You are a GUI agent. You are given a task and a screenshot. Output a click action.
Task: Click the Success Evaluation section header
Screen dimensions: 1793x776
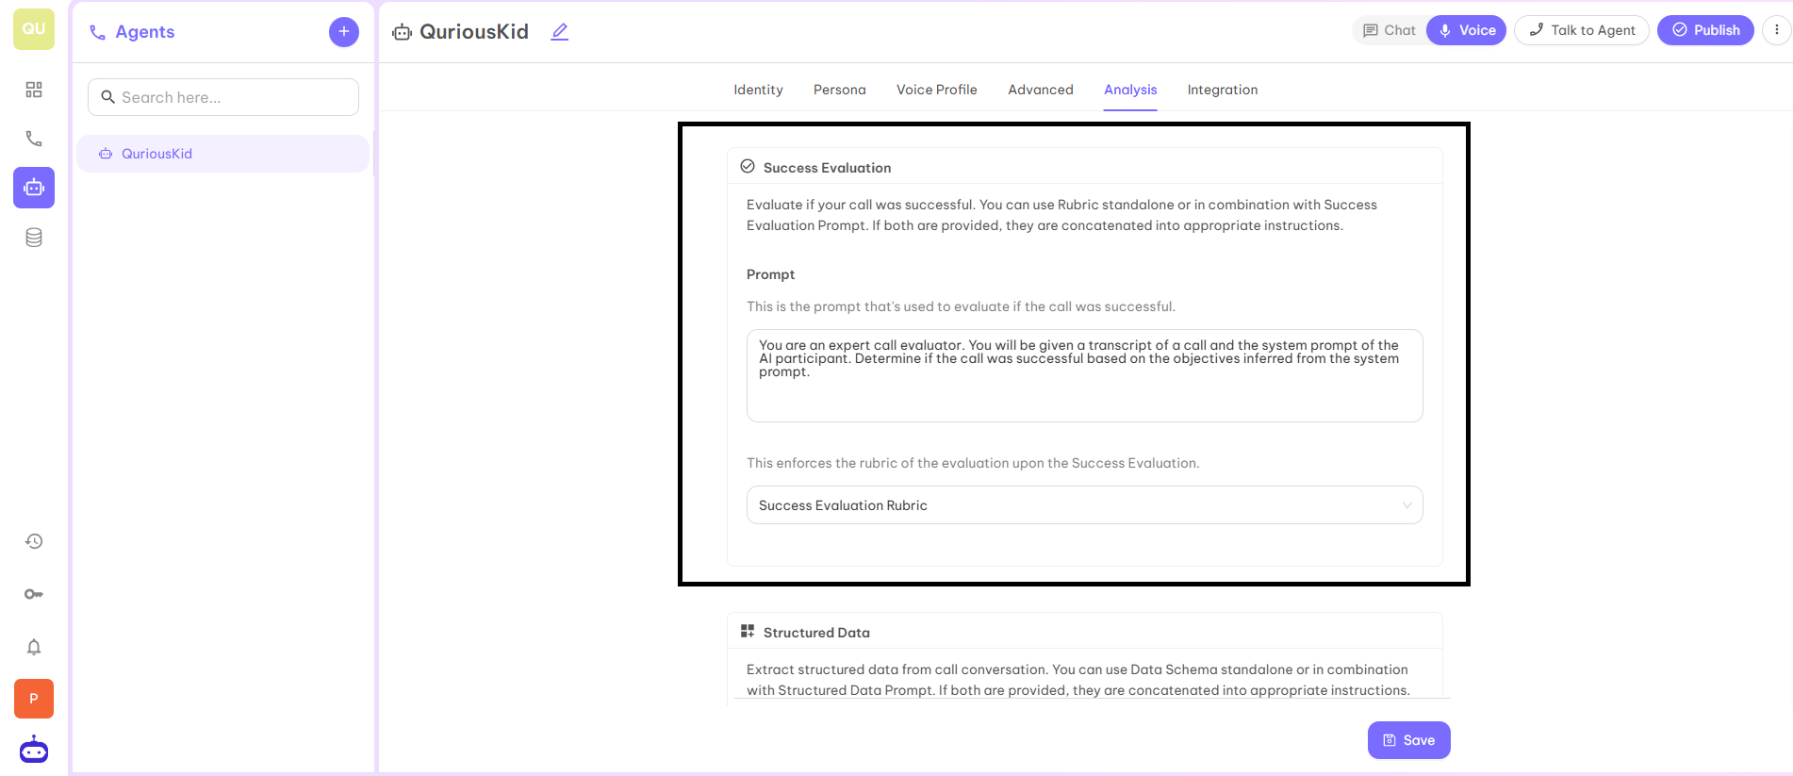[827, 168]
